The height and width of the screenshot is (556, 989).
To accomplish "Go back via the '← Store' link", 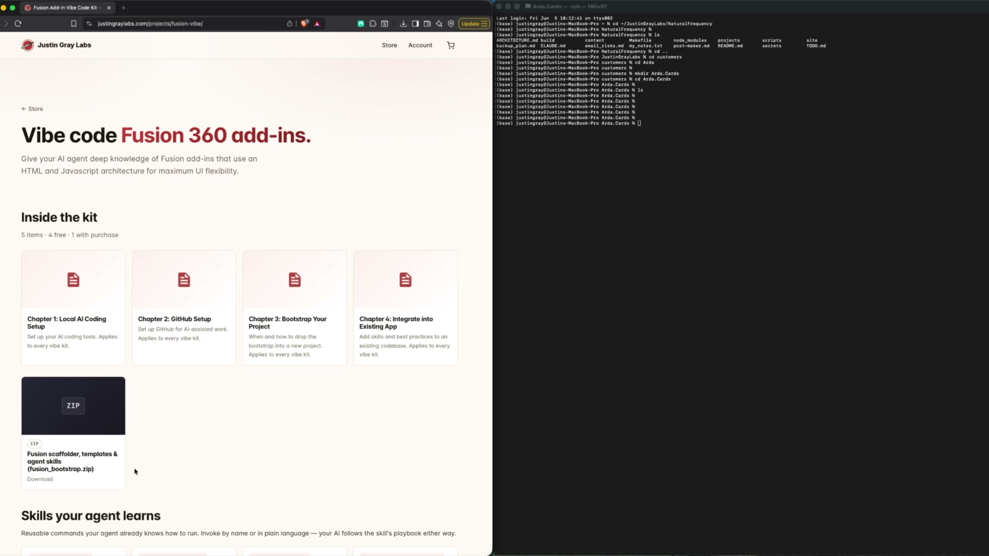I will click(x=32, y=109).
